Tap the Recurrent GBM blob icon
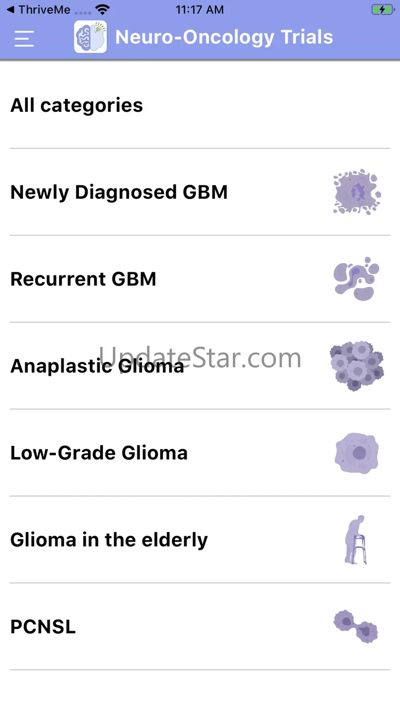The width and height of the screenshot is (400, 711). (x=356, y=279)
